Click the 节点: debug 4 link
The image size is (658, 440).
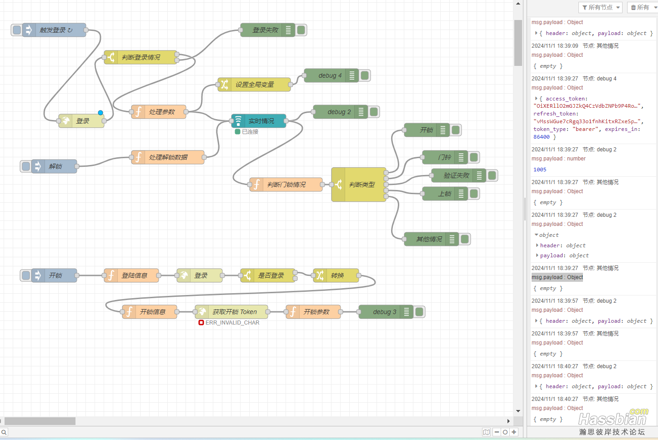click(599, 79)
